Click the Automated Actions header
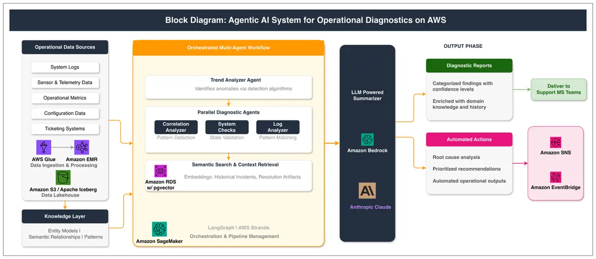The image size is (596, 259). (469, 139)
